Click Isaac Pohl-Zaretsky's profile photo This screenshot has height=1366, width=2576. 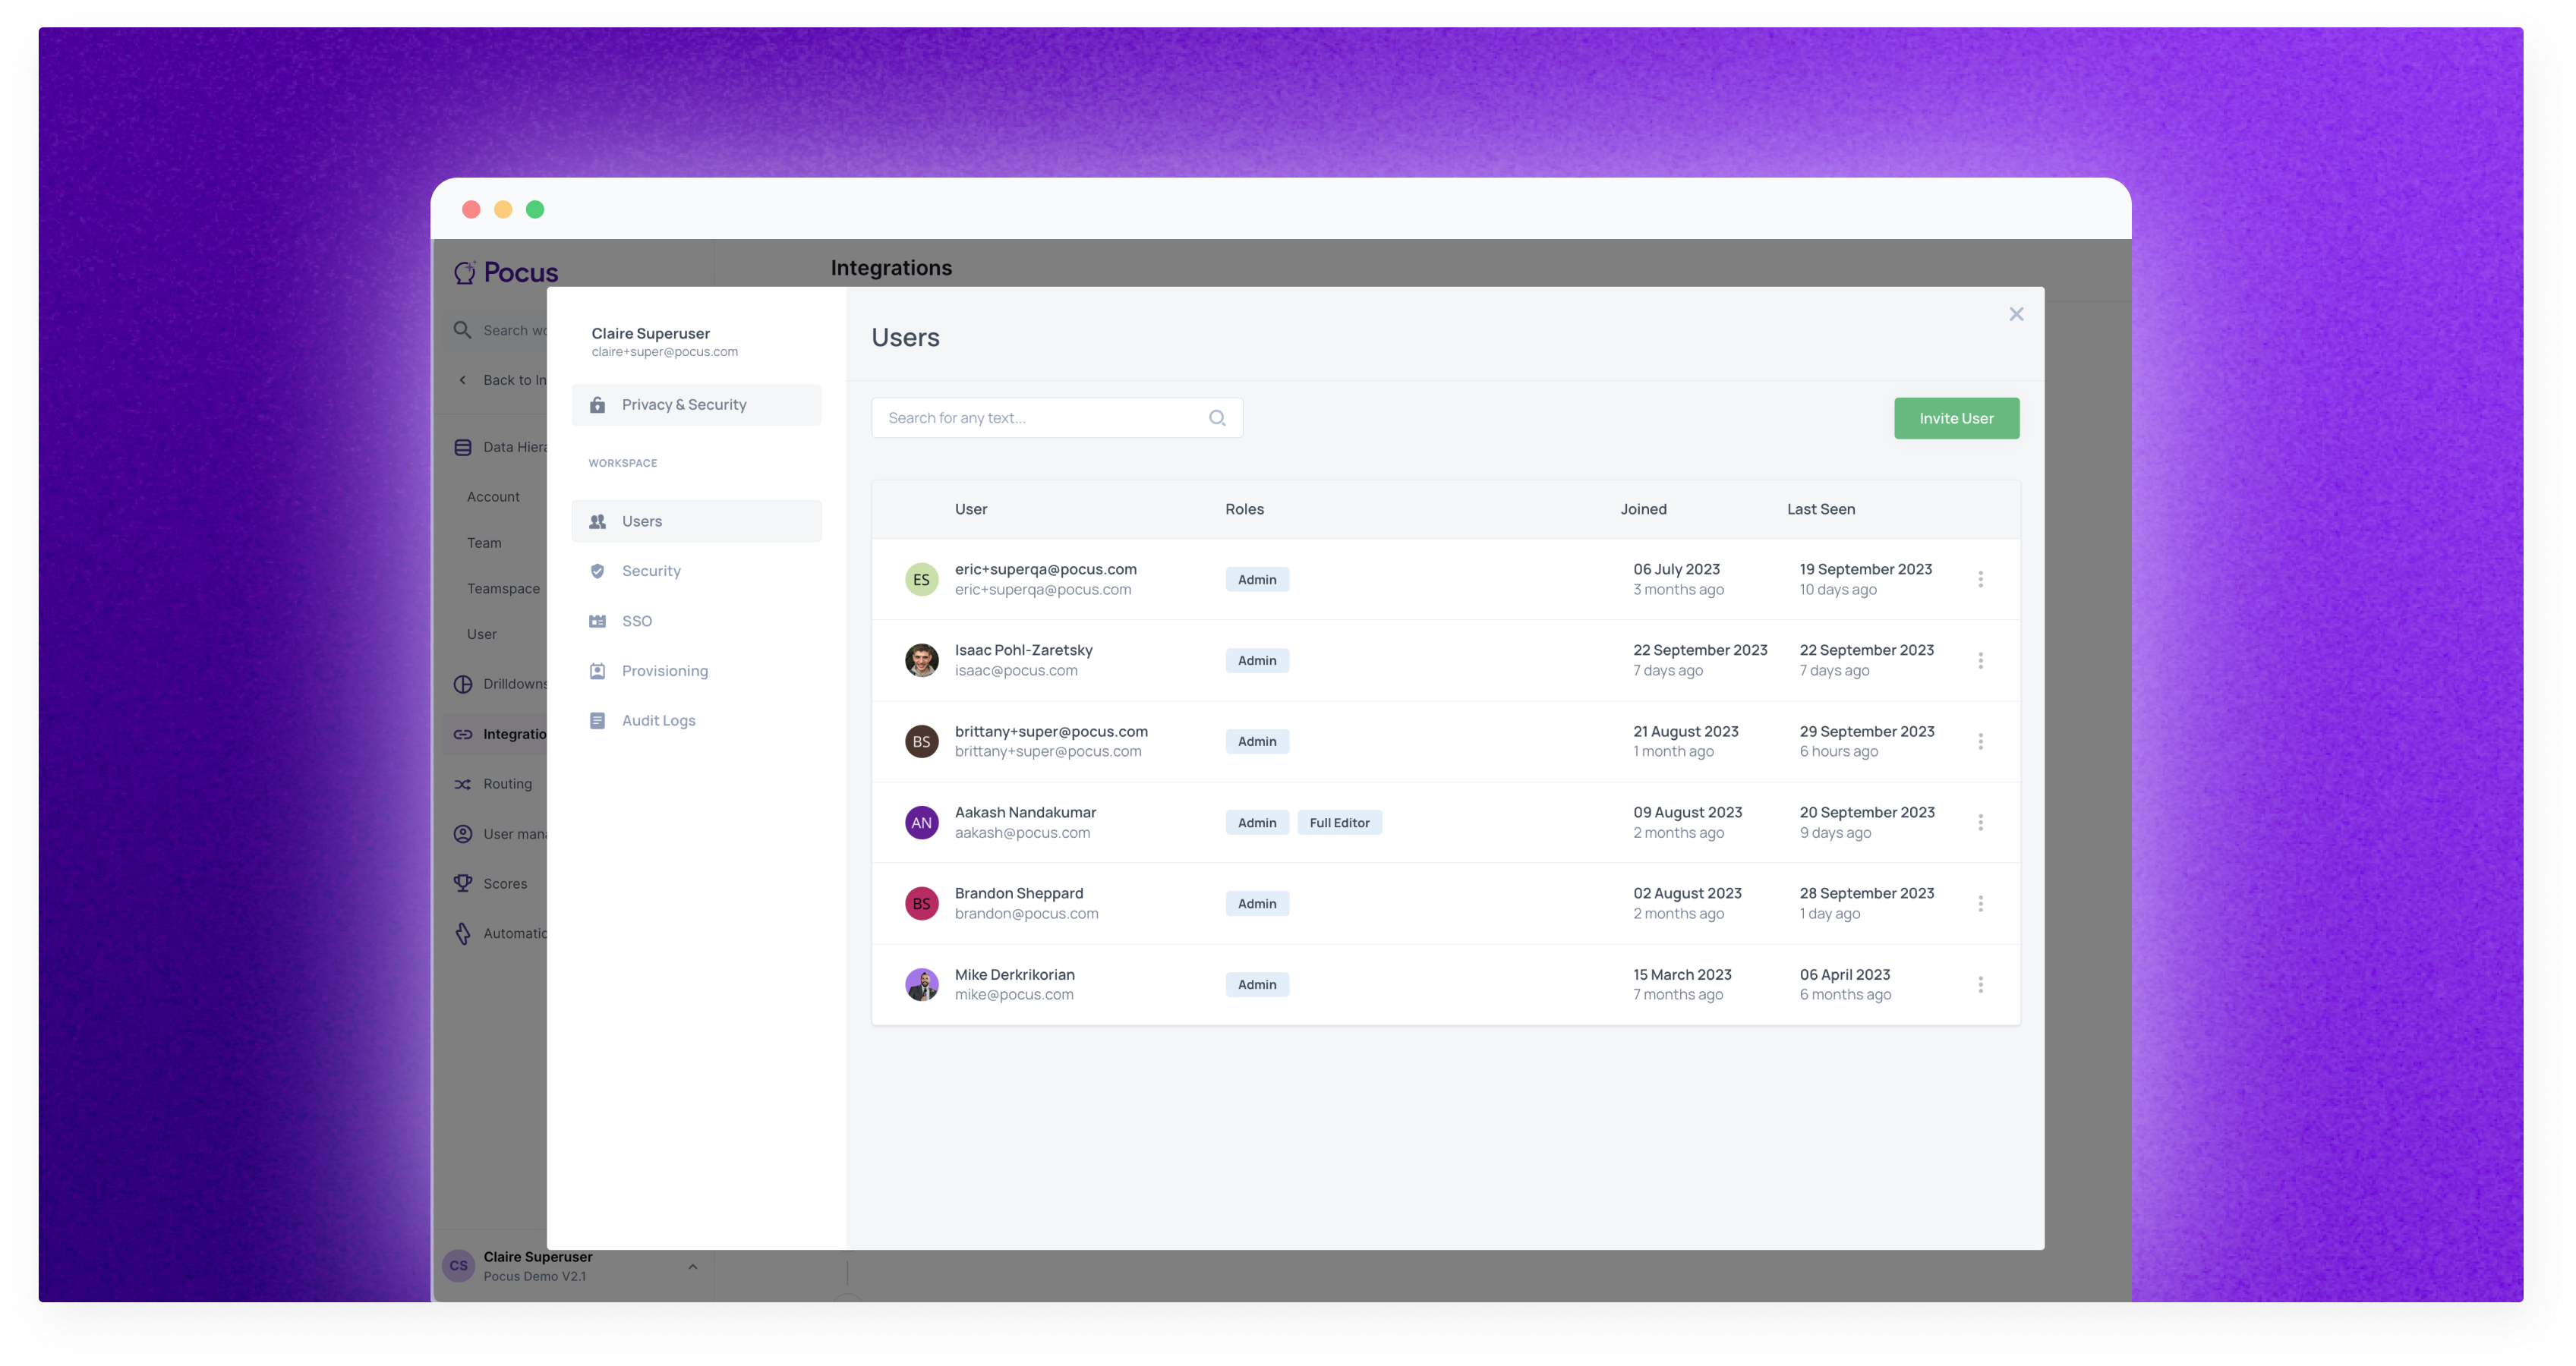click(921, 660)
